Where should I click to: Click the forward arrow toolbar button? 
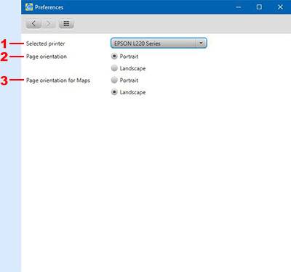(x=49, y=24)
